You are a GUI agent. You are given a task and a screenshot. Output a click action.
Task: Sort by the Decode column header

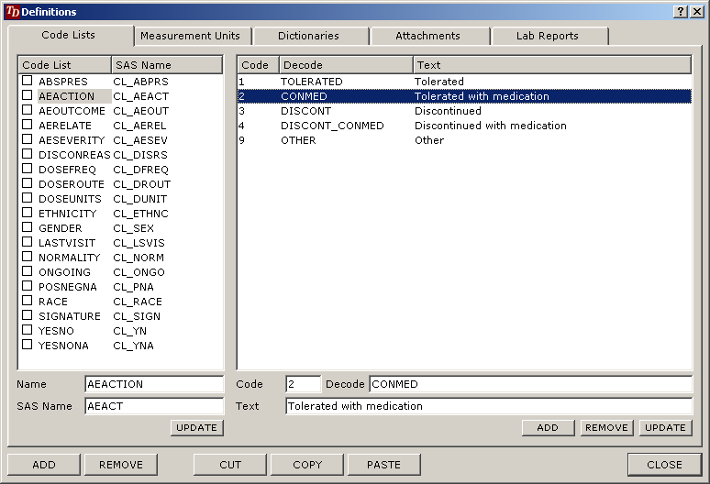[x=345, y=65]
